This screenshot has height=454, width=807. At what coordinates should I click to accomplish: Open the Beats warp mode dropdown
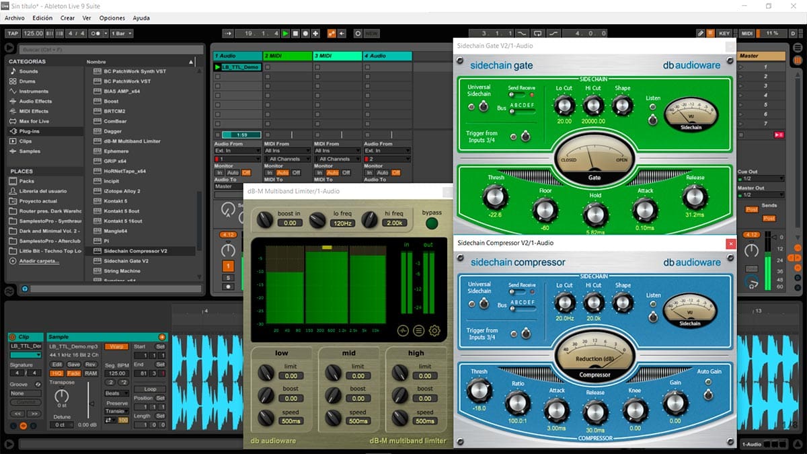pyautogui.click(x=117, y=393)
